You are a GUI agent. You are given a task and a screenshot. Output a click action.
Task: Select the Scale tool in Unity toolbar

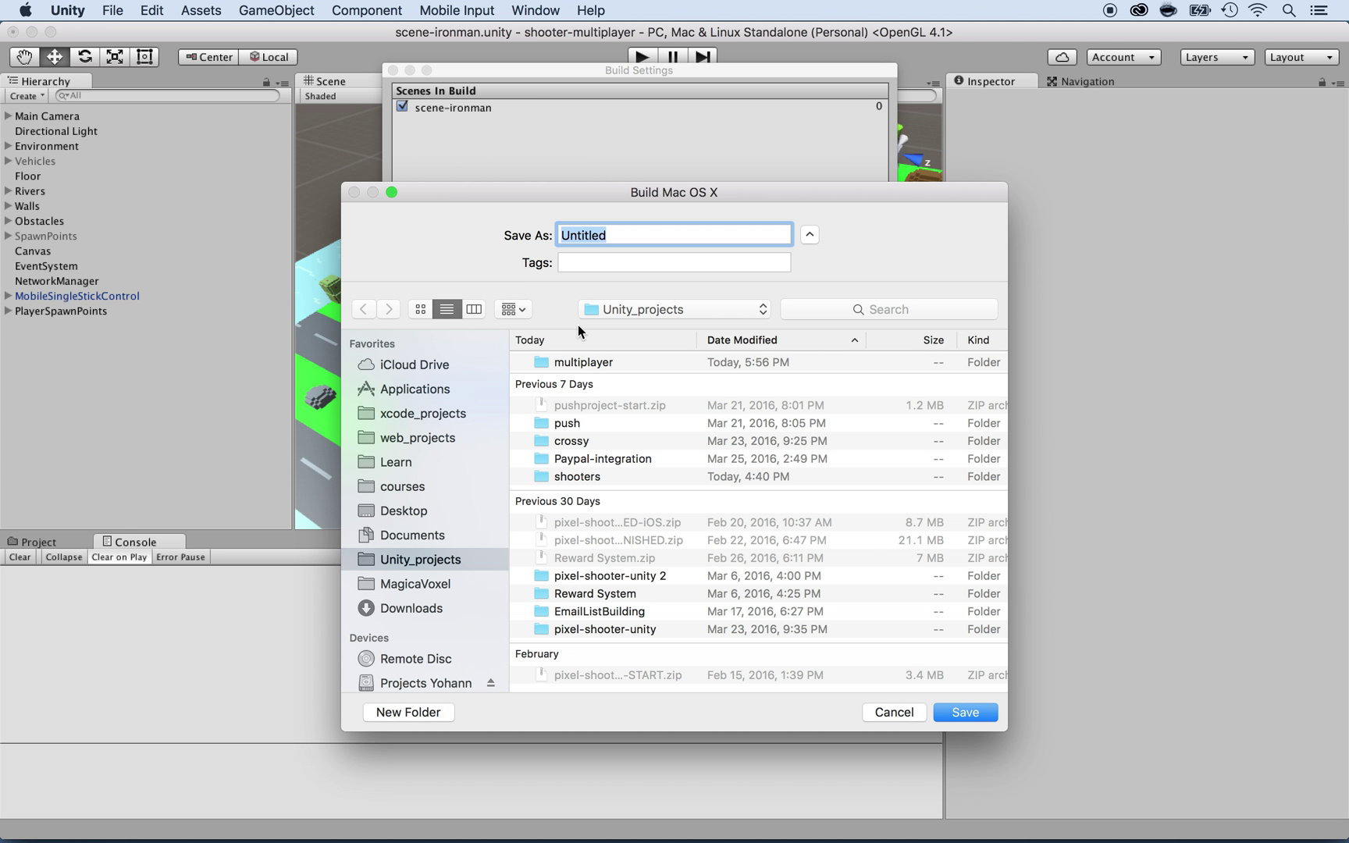click(115, 57)
